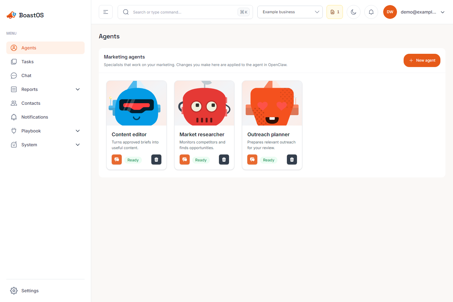This screenshot has height=302, width=453.
Task: Open the Market researcher red robot thumbnail
Action: (x=204, y=103)
